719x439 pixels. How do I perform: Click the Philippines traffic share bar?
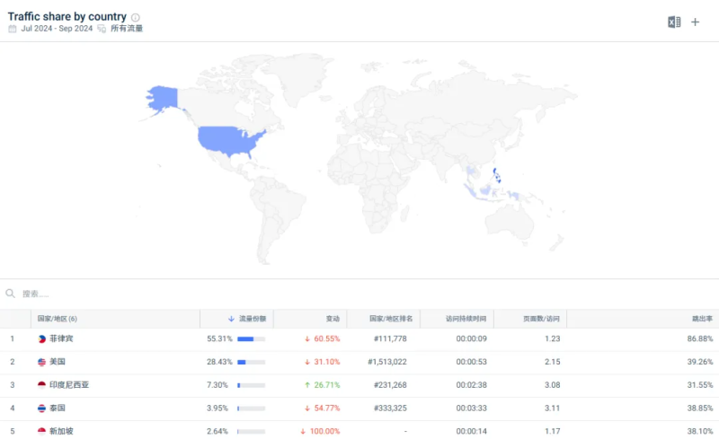[x=251, y=338]
